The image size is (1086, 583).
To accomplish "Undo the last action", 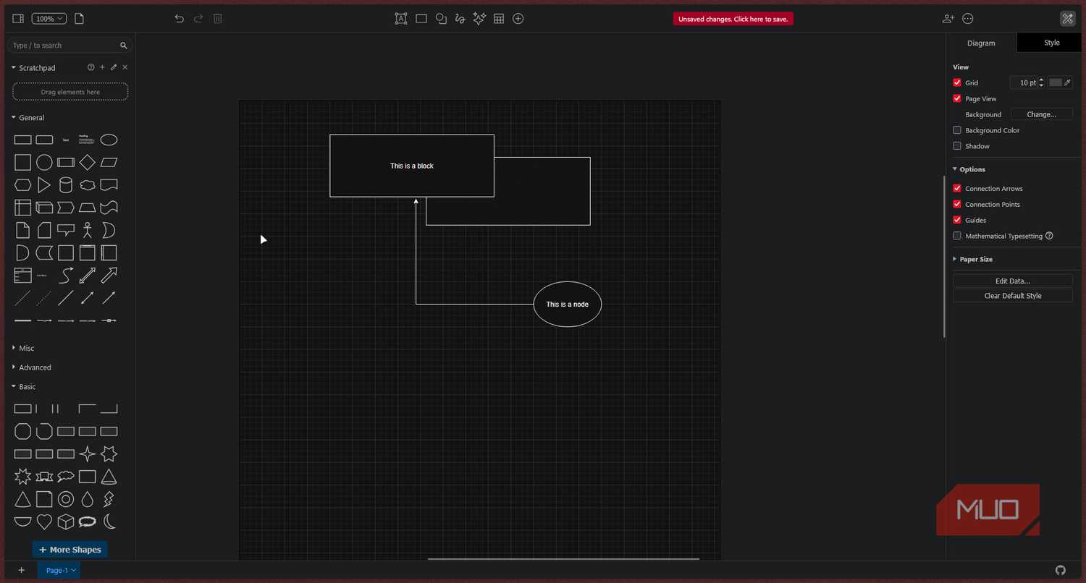I will [x=180, y=19].
